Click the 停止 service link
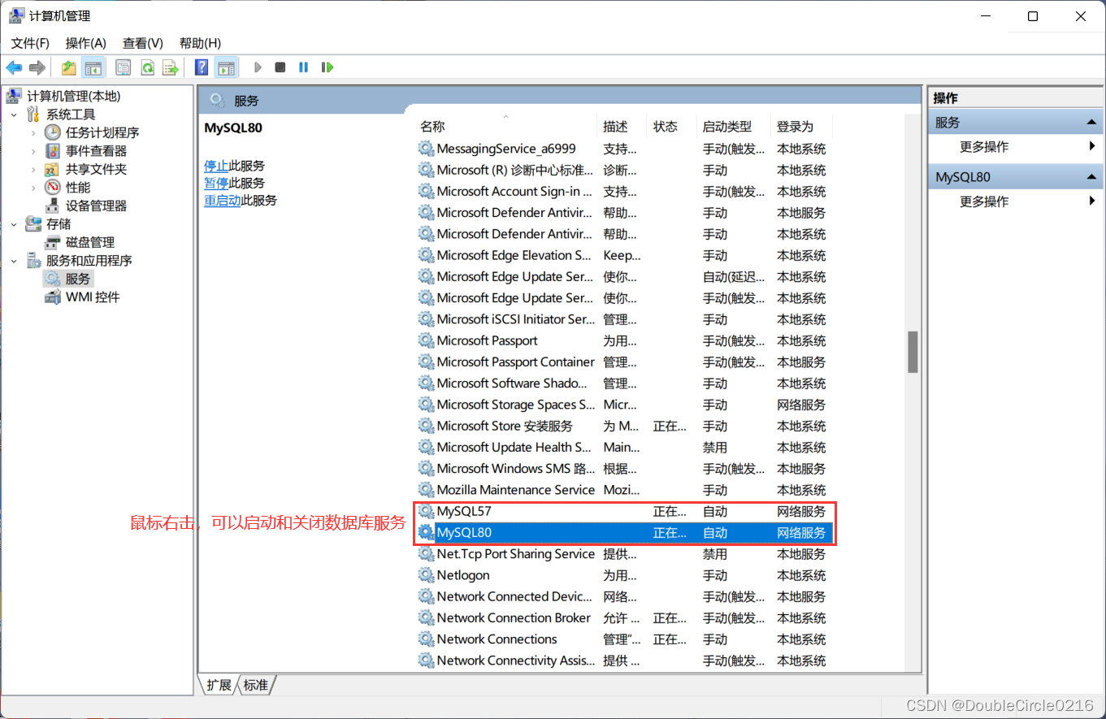Viewport: 1106px width, 719px height. [x=216, y=165]
